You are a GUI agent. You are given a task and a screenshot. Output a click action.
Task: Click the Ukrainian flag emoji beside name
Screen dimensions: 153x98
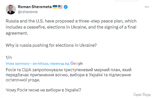[x=55, y=7]
